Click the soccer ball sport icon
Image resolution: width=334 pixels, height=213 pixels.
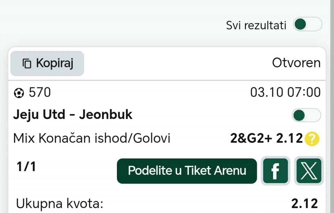(x=19, y=93)
